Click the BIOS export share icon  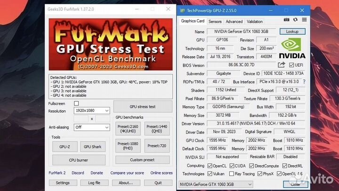[x=281, y=65]
